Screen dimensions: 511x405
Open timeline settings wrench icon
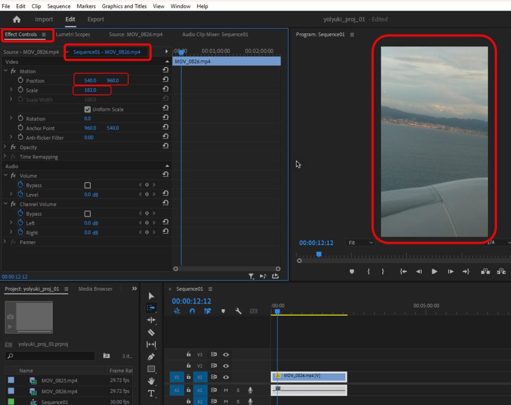[x=238, y=311]
